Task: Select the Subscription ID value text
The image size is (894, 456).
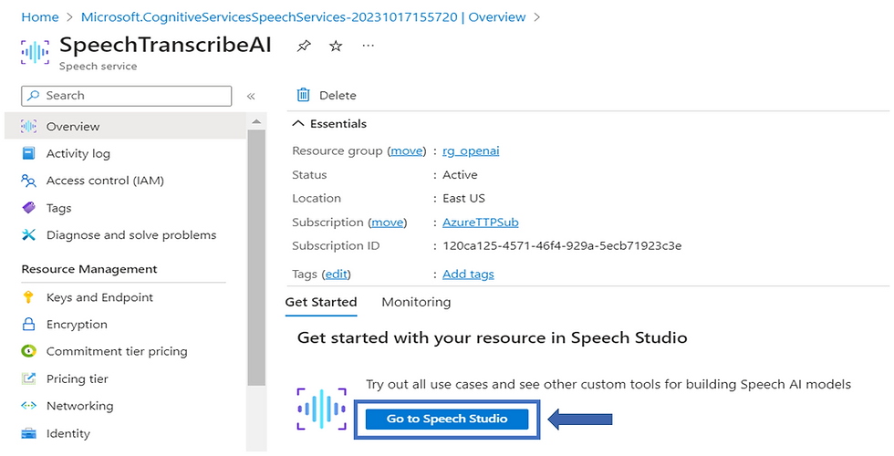Action: tap(562, 246)
